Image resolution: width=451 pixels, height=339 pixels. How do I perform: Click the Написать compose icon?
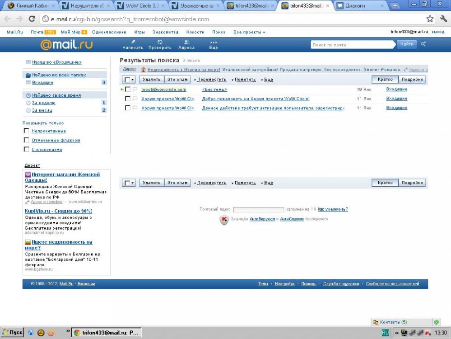[x=133, y=42]
